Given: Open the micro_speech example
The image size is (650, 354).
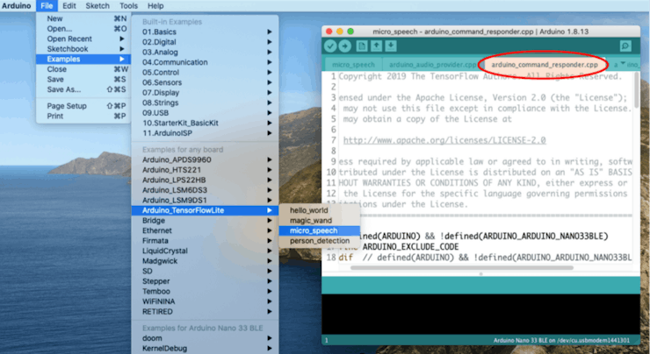Looking at the screenshot, I should [x=319, y=230].
